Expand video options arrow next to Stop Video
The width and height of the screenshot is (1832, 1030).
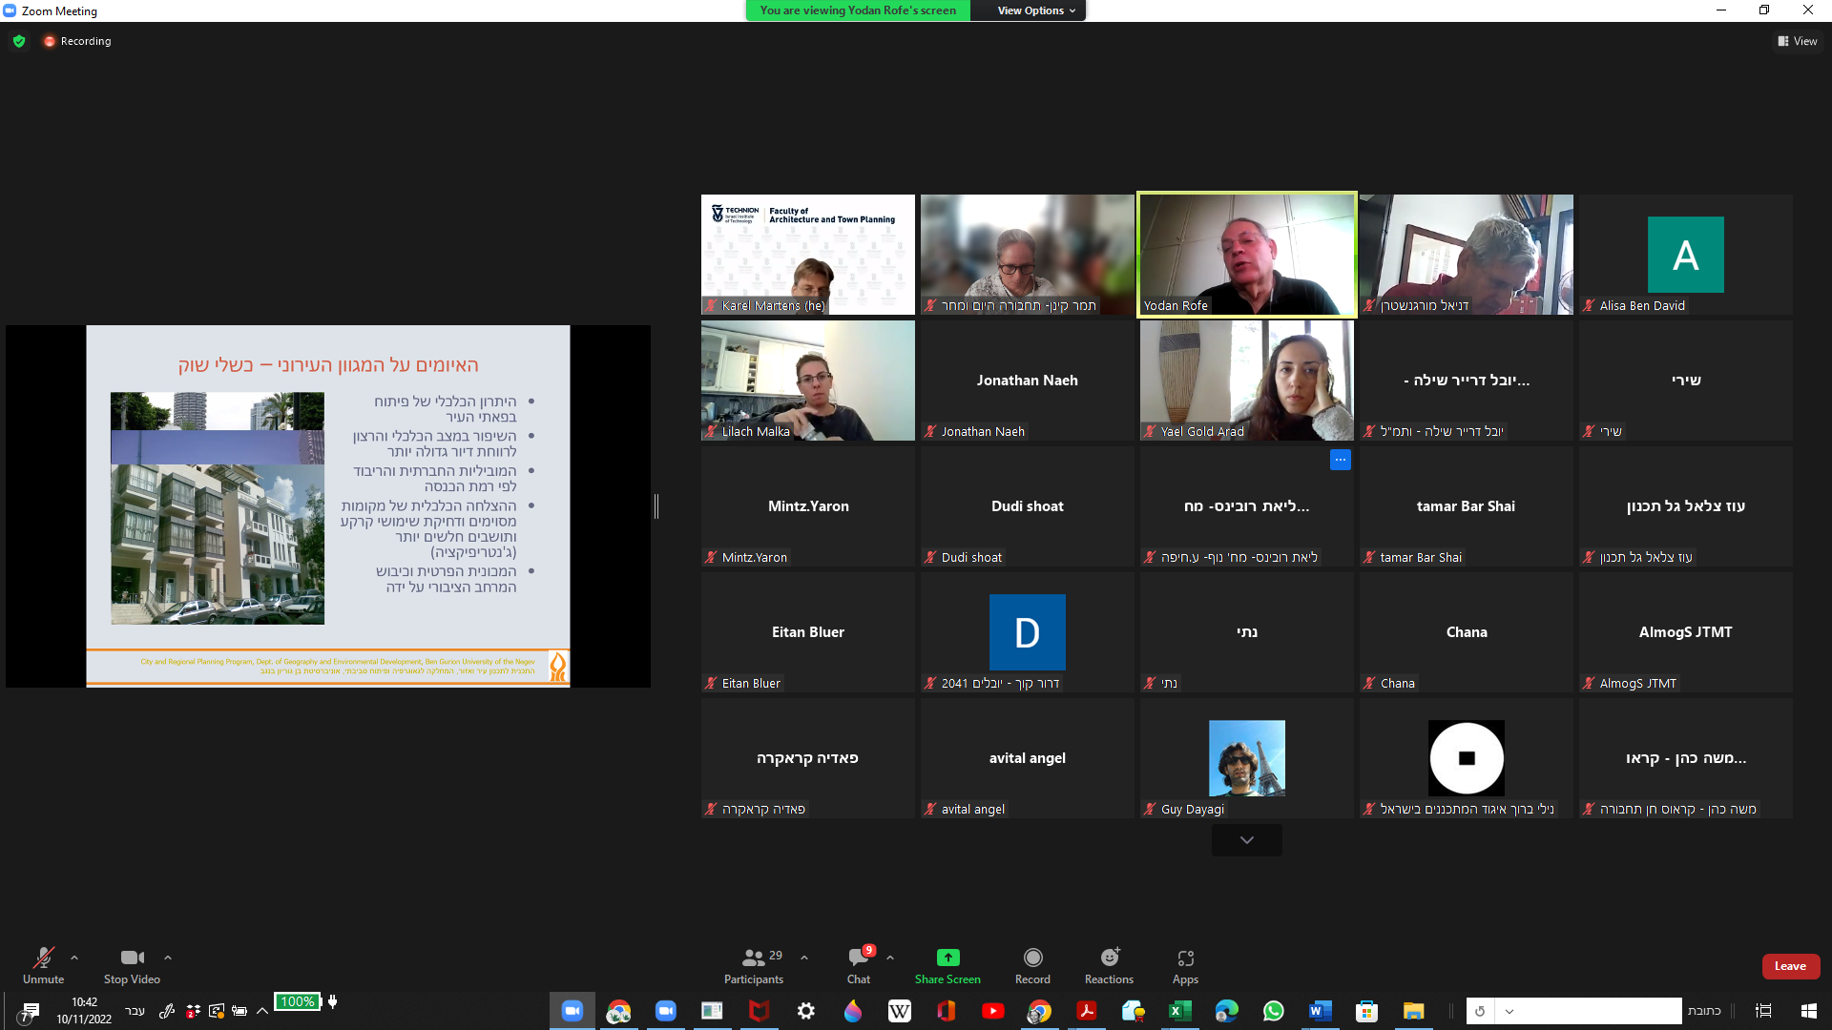[x=168, y=958]
